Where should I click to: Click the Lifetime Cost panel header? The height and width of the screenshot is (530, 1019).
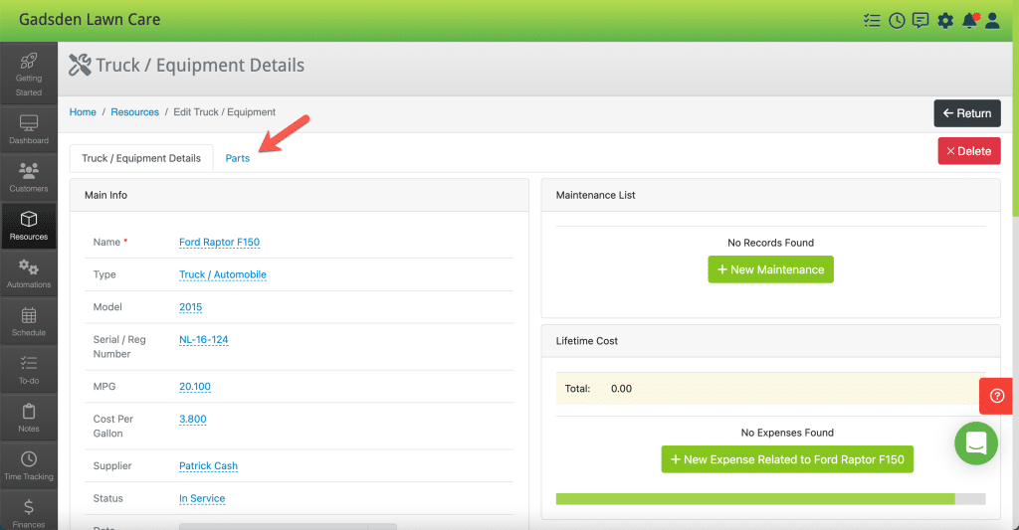770,341
